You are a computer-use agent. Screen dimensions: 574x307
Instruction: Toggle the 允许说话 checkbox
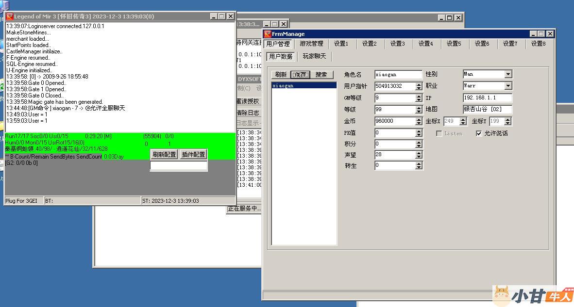[479, 133]
